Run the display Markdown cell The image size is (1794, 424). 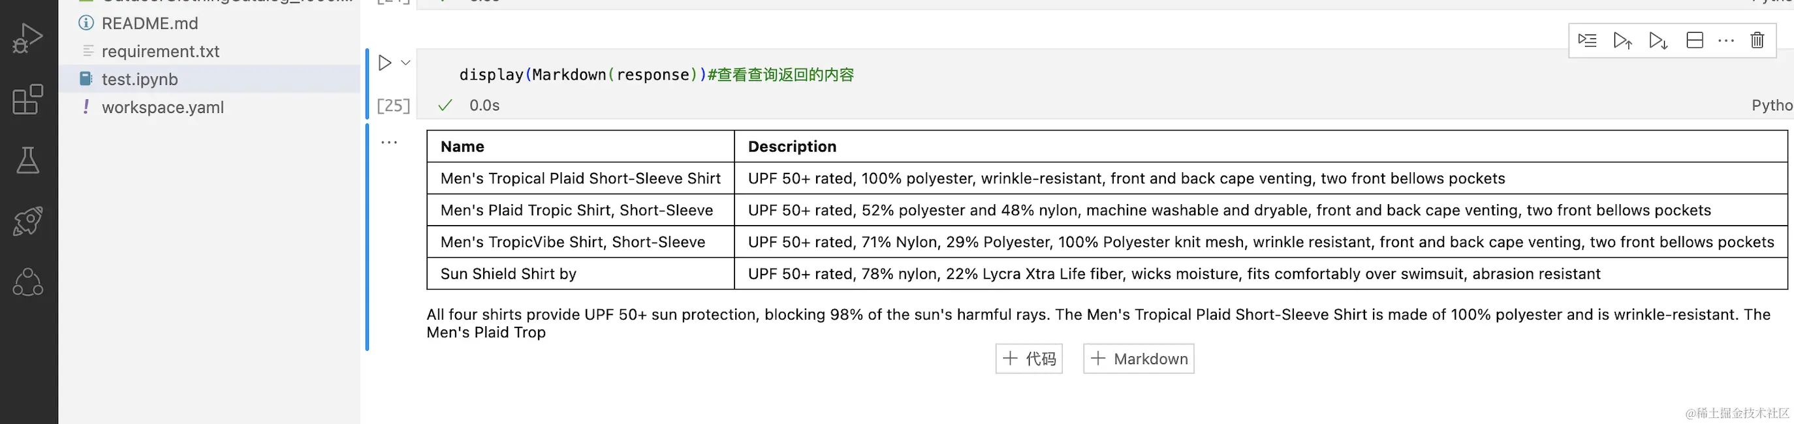385,63
